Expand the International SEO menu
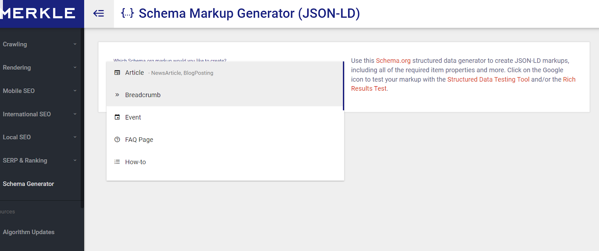 coord(75,114)
